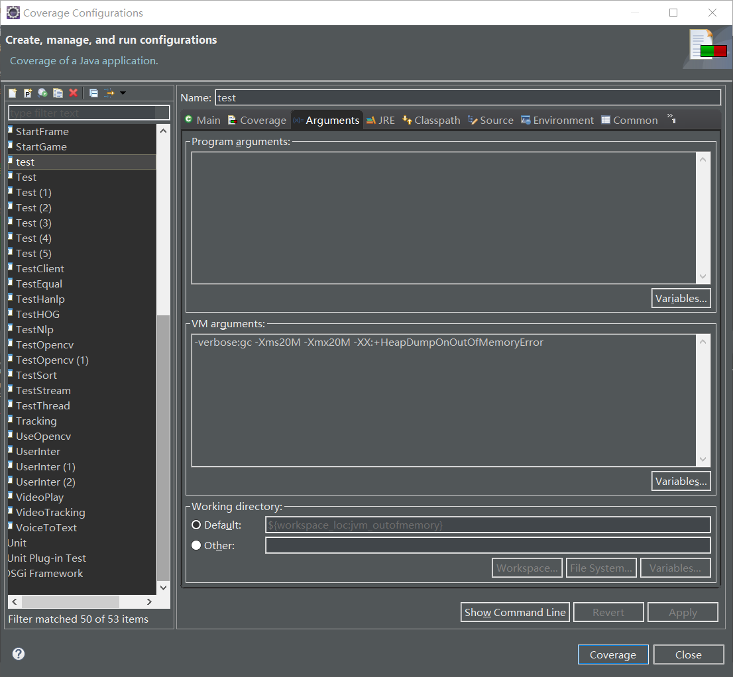Select the UserInter (2) configuration

tap(45, 482)
